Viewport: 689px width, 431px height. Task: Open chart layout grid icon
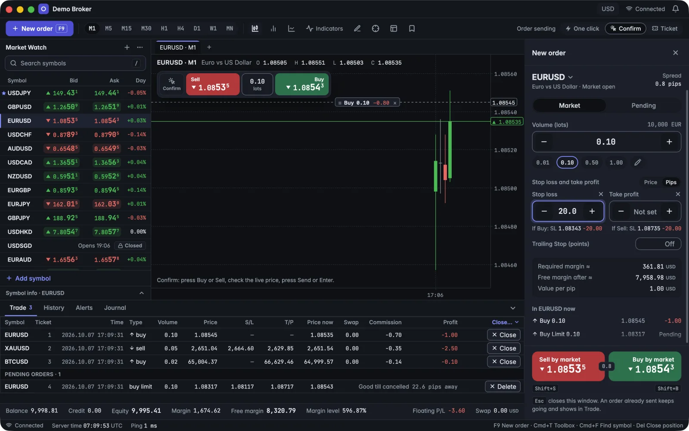click(394, 28)
